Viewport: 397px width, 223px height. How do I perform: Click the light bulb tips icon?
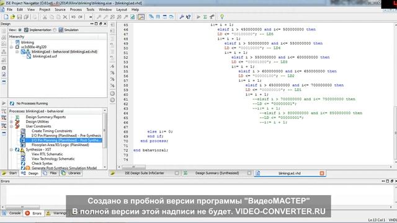222,17
